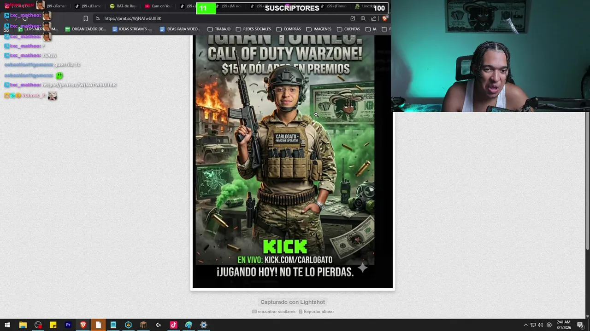Click the share page icon in address bar
The image size is (590, 331).
point(373,18)
